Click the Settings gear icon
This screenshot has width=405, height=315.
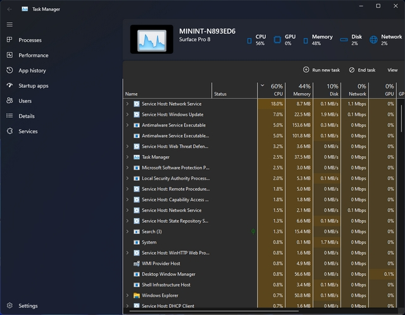click(x=9, y=306)
